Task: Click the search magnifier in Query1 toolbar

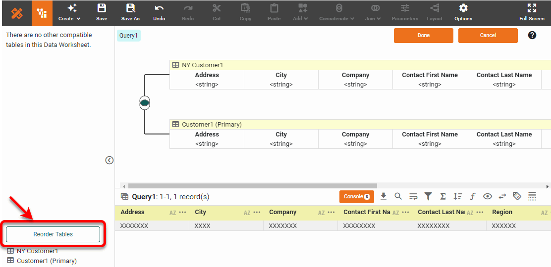Action: pos(398,196)
